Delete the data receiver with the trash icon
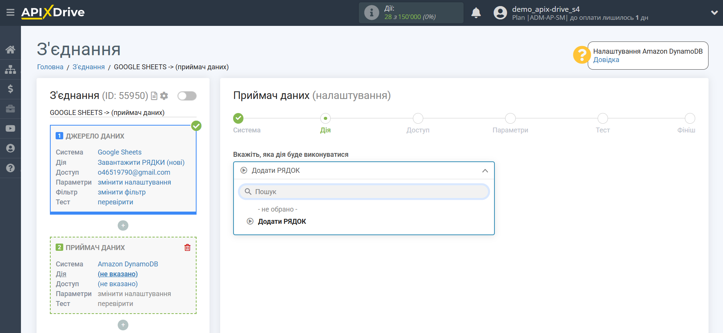The image size is (723, 333). 187,247
